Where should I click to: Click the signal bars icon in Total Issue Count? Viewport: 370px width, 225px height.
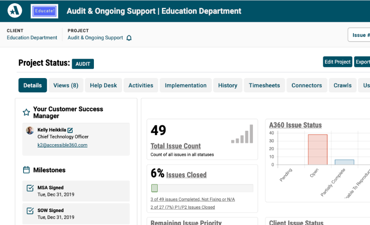[242, 134]
